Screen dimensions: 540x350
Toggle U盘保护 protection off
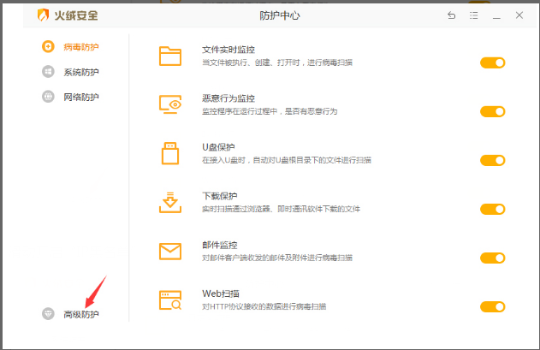[x=493, y=160]
